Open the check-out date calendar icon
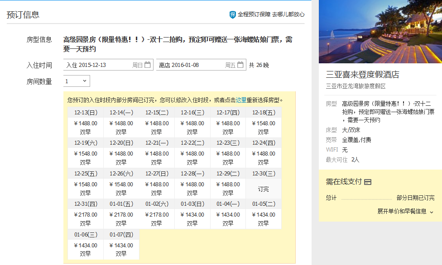This screenshot has height=265, width=442. 240,65
